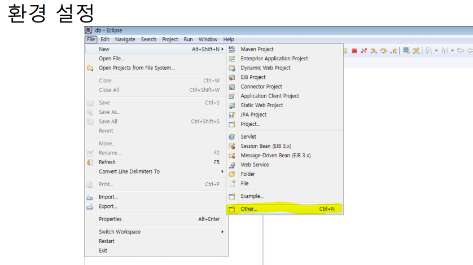Select Exit in the File menu
Viewport: 473px width, 265px height.
pos(156,250)
